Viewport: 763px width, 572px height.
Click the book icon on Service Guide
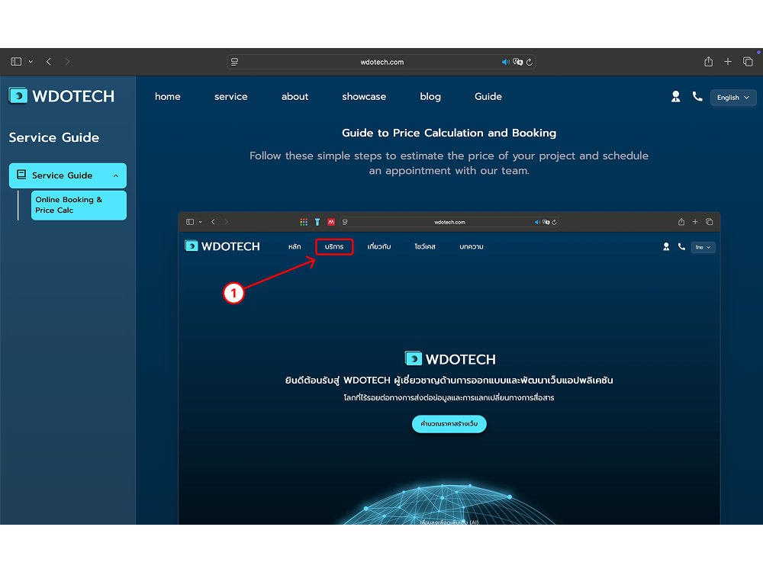21,175
